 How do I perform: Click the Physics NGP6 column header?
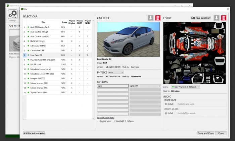pyautogui.click(x=88, y=22)
